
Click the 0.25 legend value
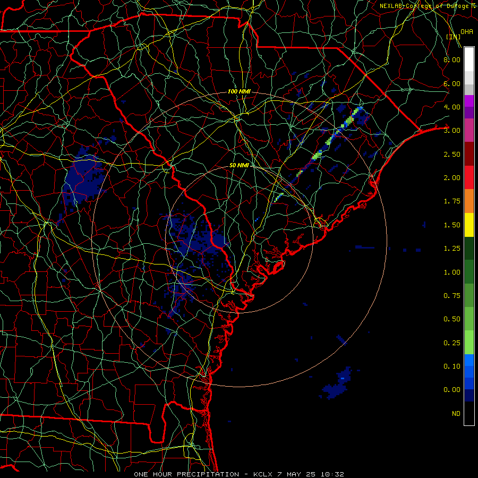tap(452, 343)
